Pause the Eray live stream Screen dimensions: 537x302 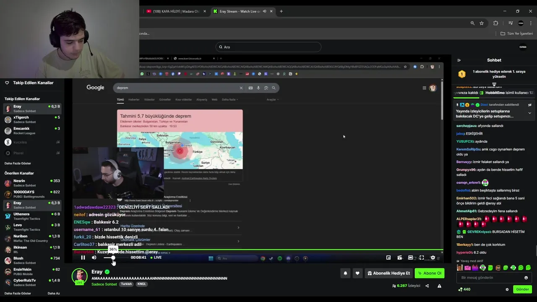tap(83, 258)
